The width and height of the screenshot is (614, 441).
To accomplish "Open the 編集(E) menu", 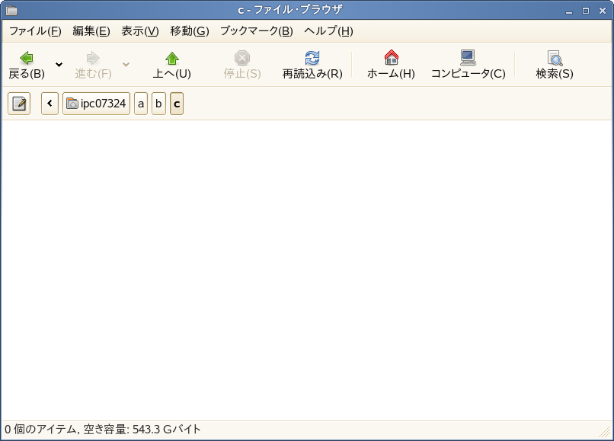I will click(91, 31).
